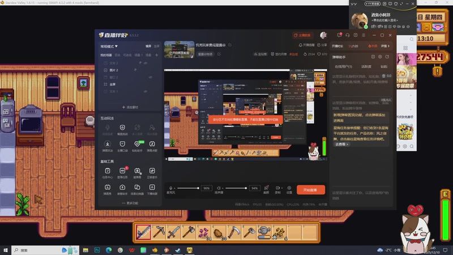Open the hamburger menu in title bar
Screen dimensions: 453x255
(x=364, y=35)
